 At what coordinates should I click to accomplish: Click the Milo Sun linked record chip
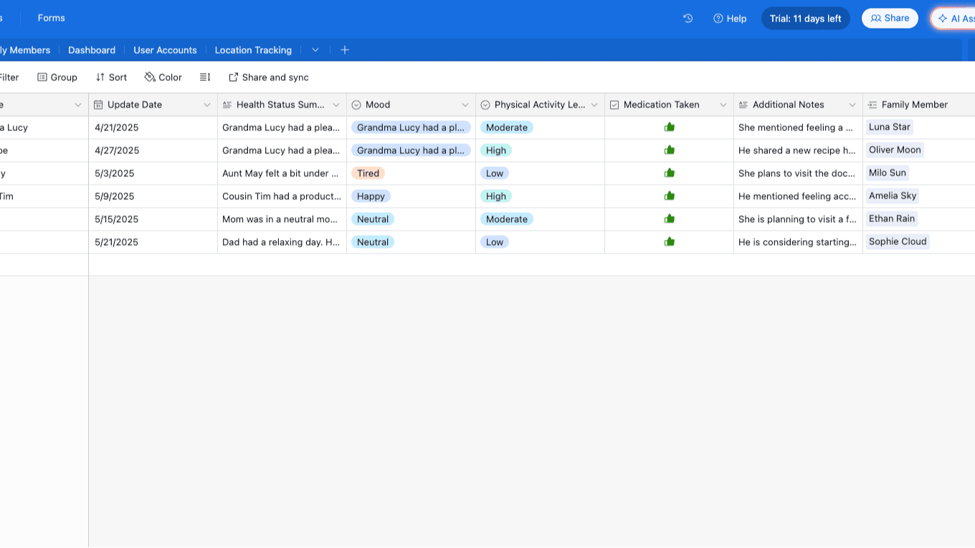[888, 173]
